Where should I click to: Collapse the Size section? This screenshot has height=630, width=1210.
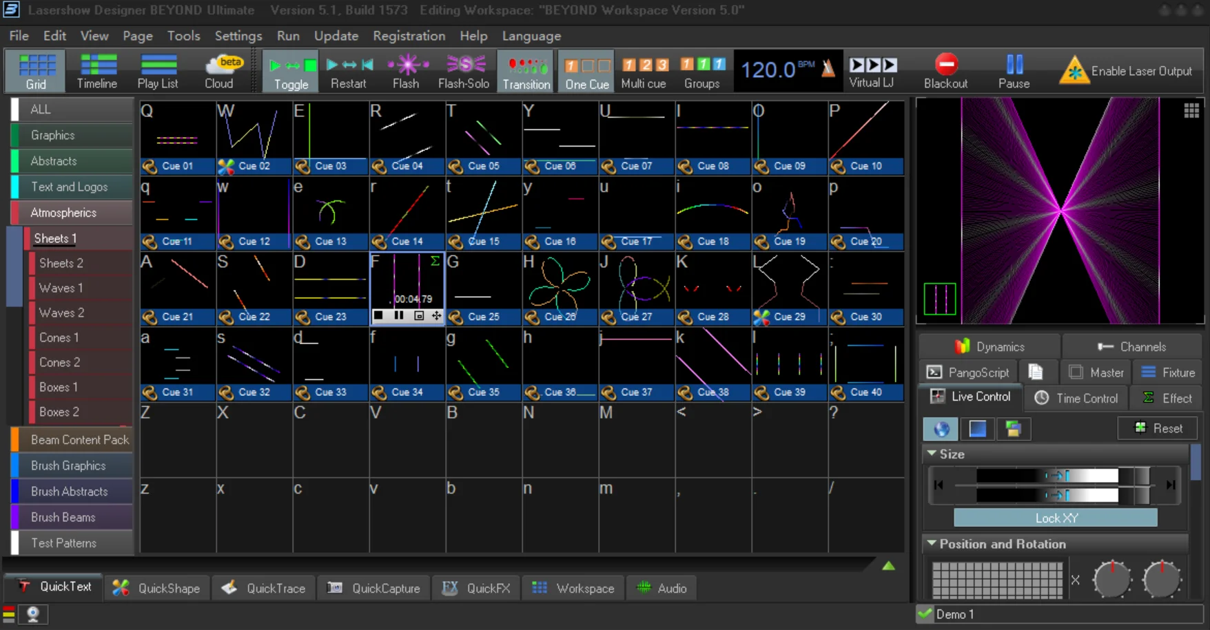[932, 454]
